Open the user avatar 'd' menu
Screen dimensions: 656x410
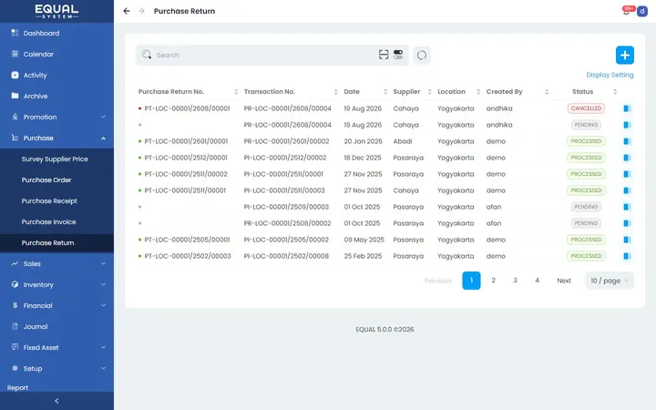coord(642,11)
